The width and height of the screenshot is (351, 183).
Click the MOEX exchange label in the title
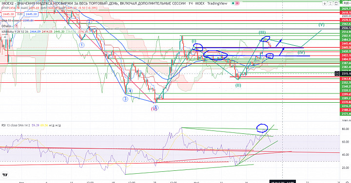coord(200,3)
